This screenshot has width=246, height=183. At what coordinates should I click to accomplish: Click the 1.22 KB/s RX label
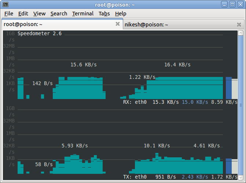click(x=142, y=77)
